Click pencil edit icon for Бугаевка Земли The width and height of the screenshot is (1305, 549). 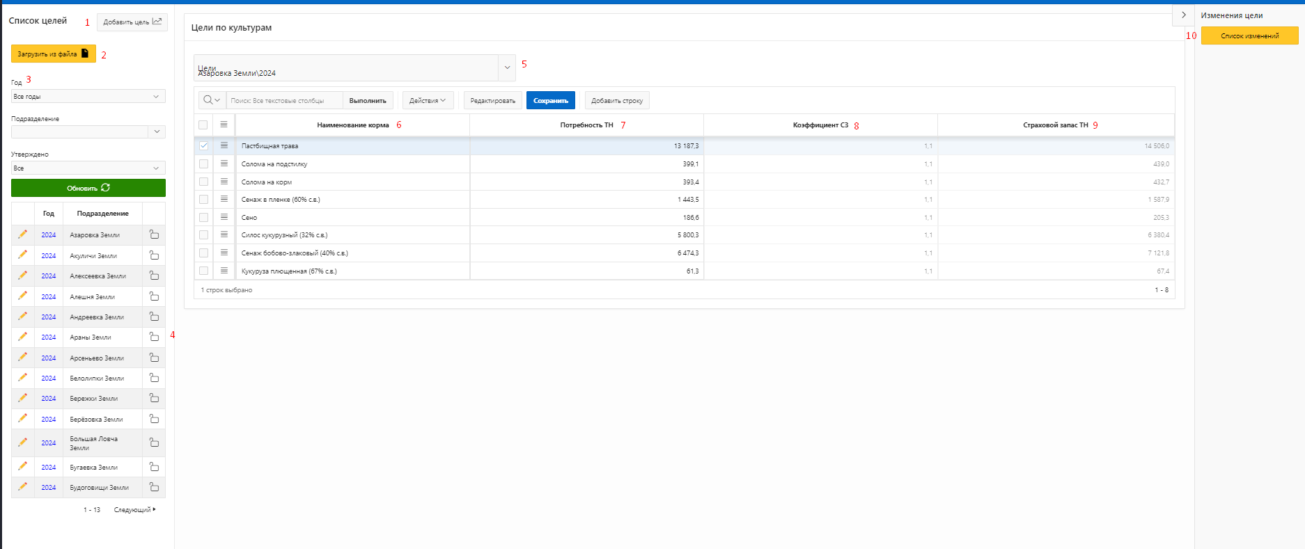point(22,466)
